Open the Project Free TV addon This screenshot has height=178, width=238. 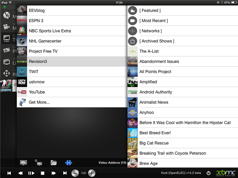point(72,51)
